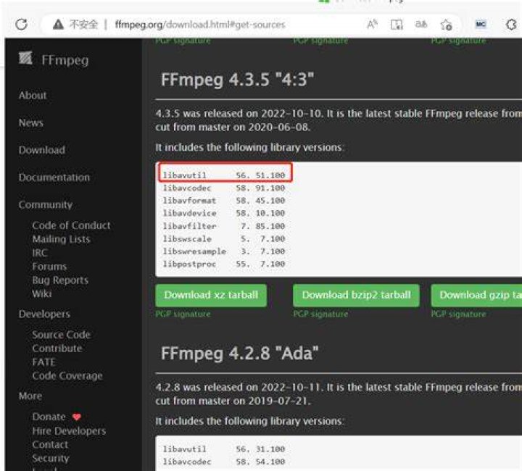Click Download xz tarball for 4.3.5
This screenshot has height=471, width=522.
(211, 296)
